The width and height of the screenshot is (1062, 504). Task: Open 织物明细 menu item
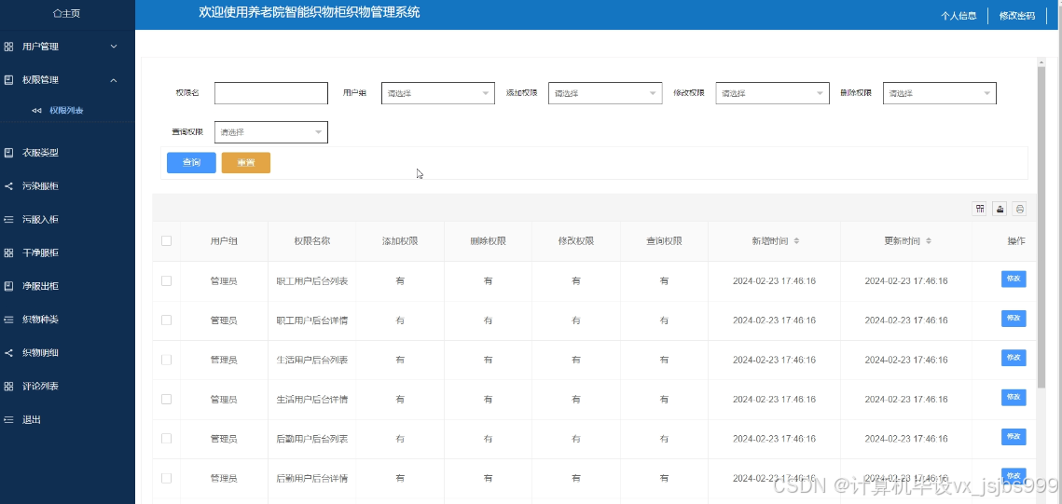click(x=41, y=352)
